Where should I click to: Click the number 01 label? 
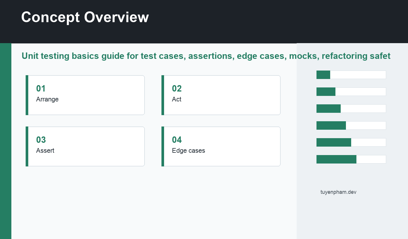click(41, 88)
